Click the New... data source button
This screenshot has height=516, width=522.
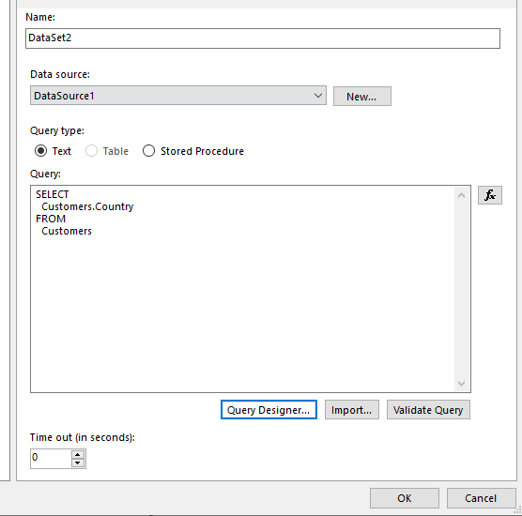[362, 97]
